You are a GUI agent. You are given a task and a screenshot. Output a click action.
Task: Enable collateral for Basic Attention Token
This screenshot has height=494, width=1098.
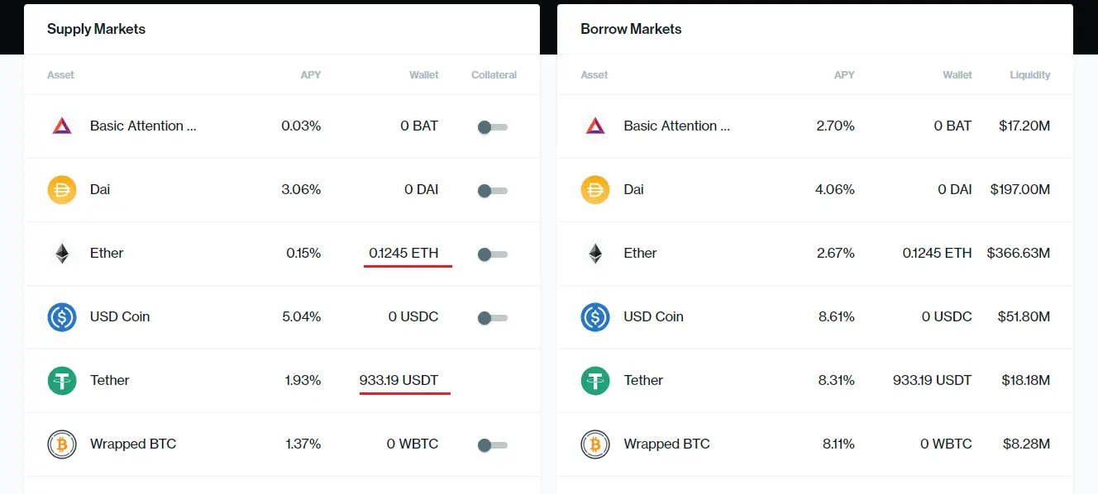[493, 127]
